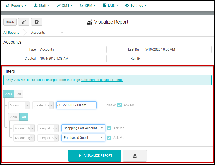
Task: Open the Settings menu
Action: pyautogui.click(x=136, y=5)
